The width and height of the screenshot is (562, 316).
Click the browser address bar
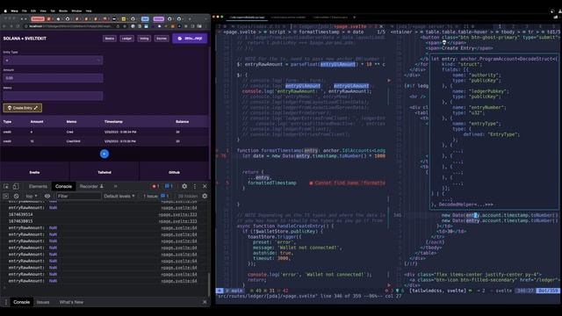pos(72,26)
